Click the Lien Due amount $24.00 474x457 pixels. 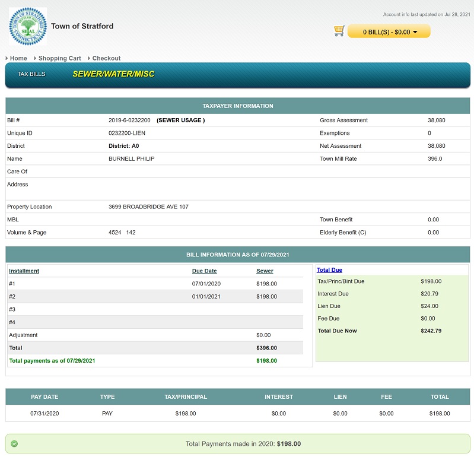click(430, 306)
